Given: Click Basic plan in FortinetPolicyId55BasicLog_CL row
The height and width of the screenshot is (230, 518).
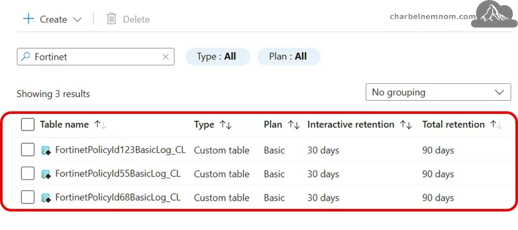Looking at the screenshot, I should (274, 174).
